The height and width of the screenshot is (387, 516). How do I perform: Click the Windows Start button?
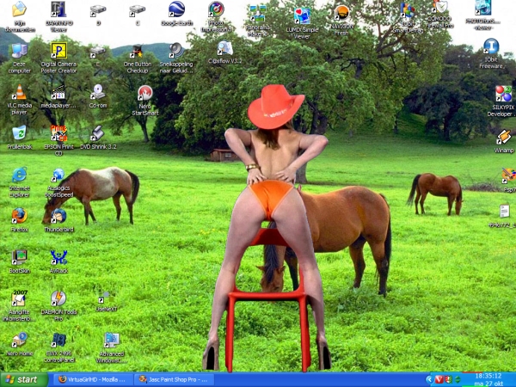coord(23,378)
